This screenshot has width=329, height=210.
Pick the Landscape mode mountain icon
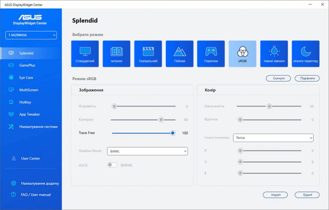pyautogui.click(x=180, y=52)
